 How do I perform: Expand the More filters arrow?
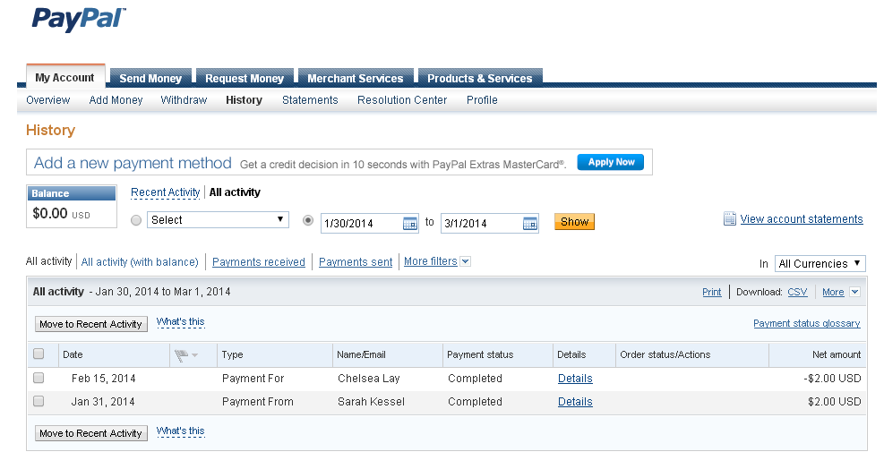[465, 261]
